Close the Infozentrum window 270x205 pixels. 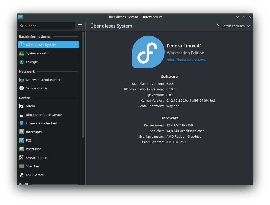250,17
